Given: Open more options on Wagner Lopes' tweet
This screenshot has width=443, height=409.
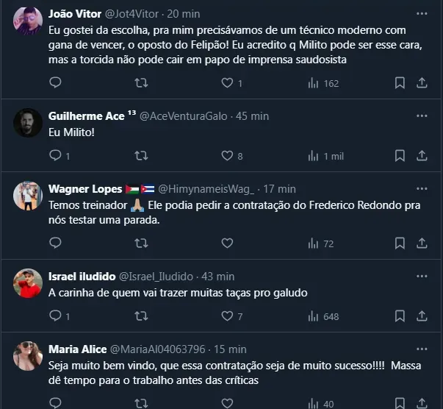Looking at the screenshot, I should (x=421, y=189).
